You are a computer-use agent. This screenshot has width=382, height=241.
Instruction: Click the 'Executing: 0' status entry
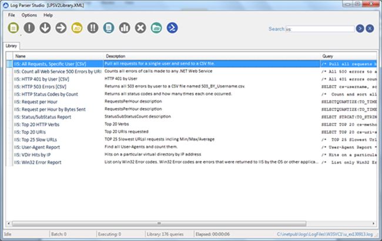coord(110,234)
